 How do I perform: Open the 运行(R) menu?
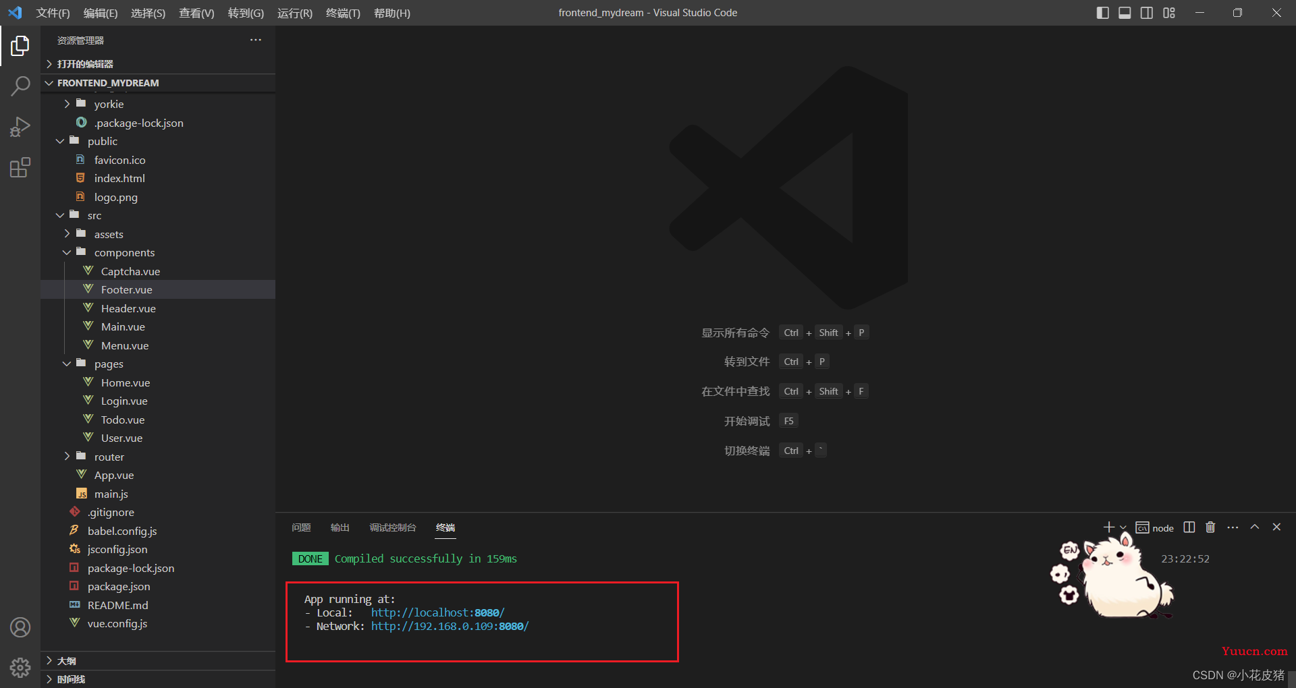(x=295, y=13)
